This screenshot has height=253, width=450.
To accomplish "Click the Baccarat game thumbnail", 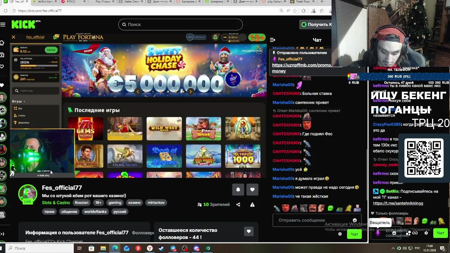I will point(125,129).
